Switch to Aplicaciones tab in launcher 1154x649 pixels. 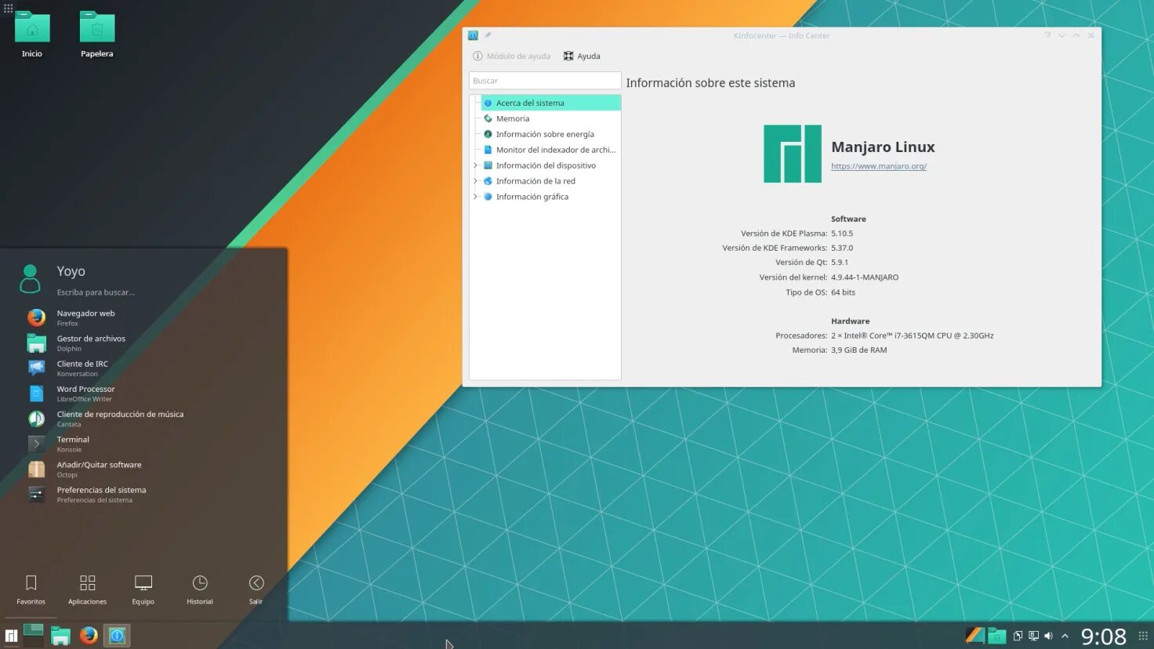point(87,589)
